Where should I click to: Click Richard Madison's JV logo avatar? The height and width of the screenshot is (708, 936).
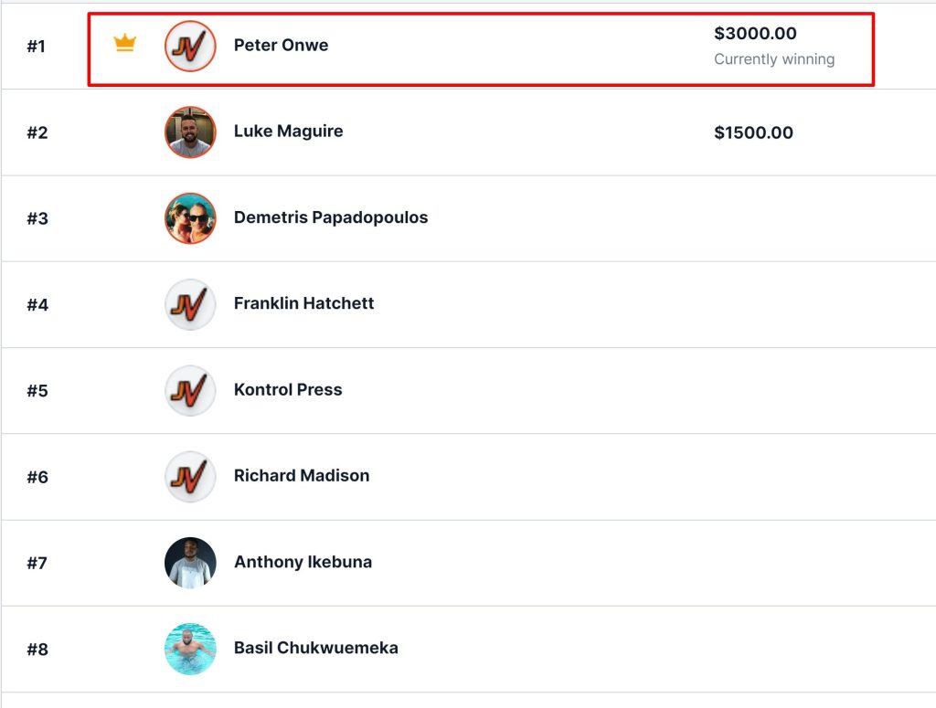[190, 477]
